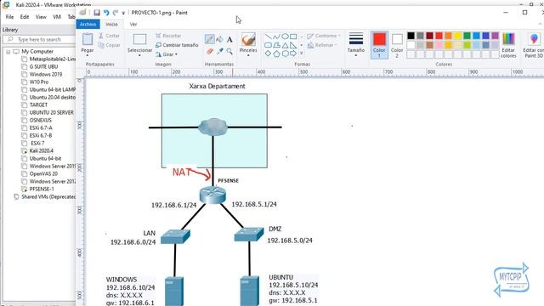Choose the Oval shape
The height and width of the screenshot is (306, 544).
(285, 36)
